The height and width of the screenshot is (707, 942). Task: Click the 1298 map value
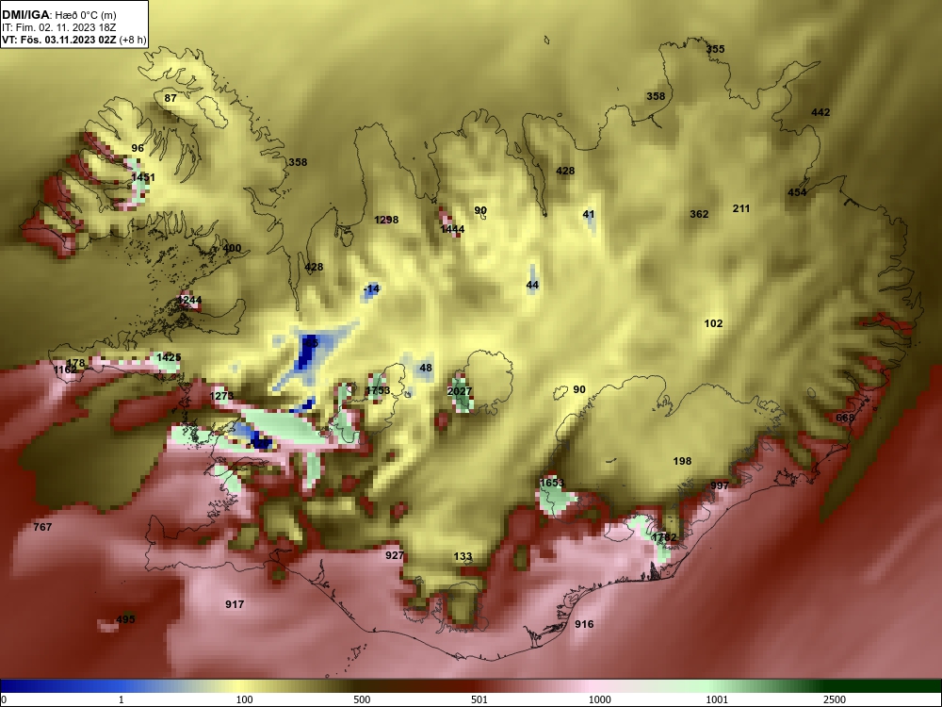pos(386,220)
